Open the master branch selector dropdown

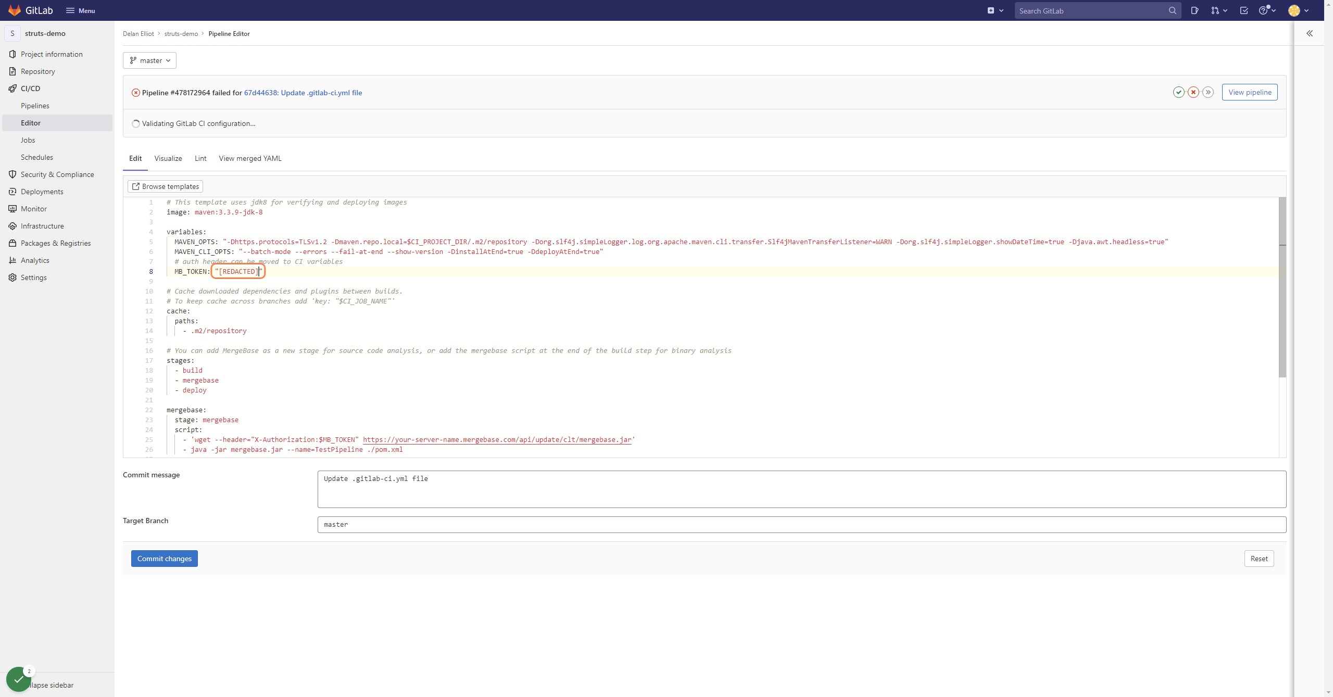coord(149,60)
